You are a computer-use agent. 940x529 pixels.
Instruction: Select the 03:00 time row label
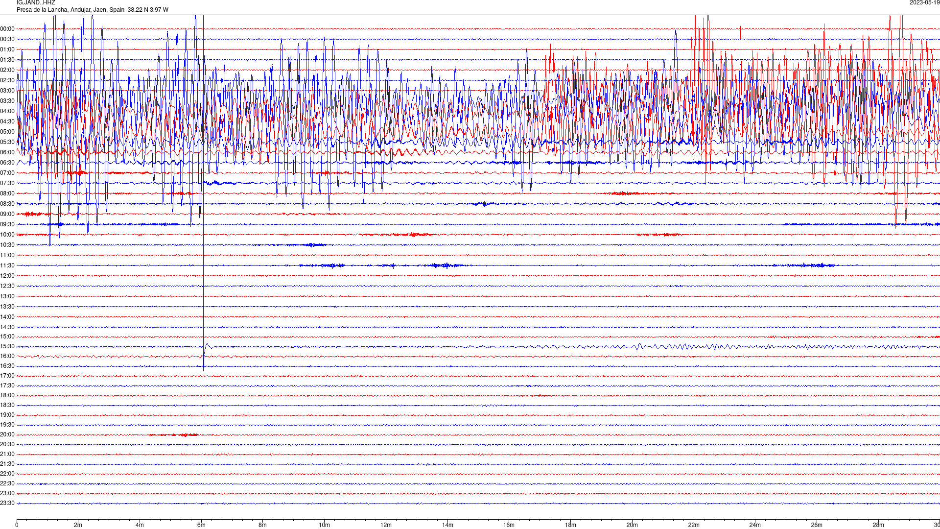click(7, 91)
